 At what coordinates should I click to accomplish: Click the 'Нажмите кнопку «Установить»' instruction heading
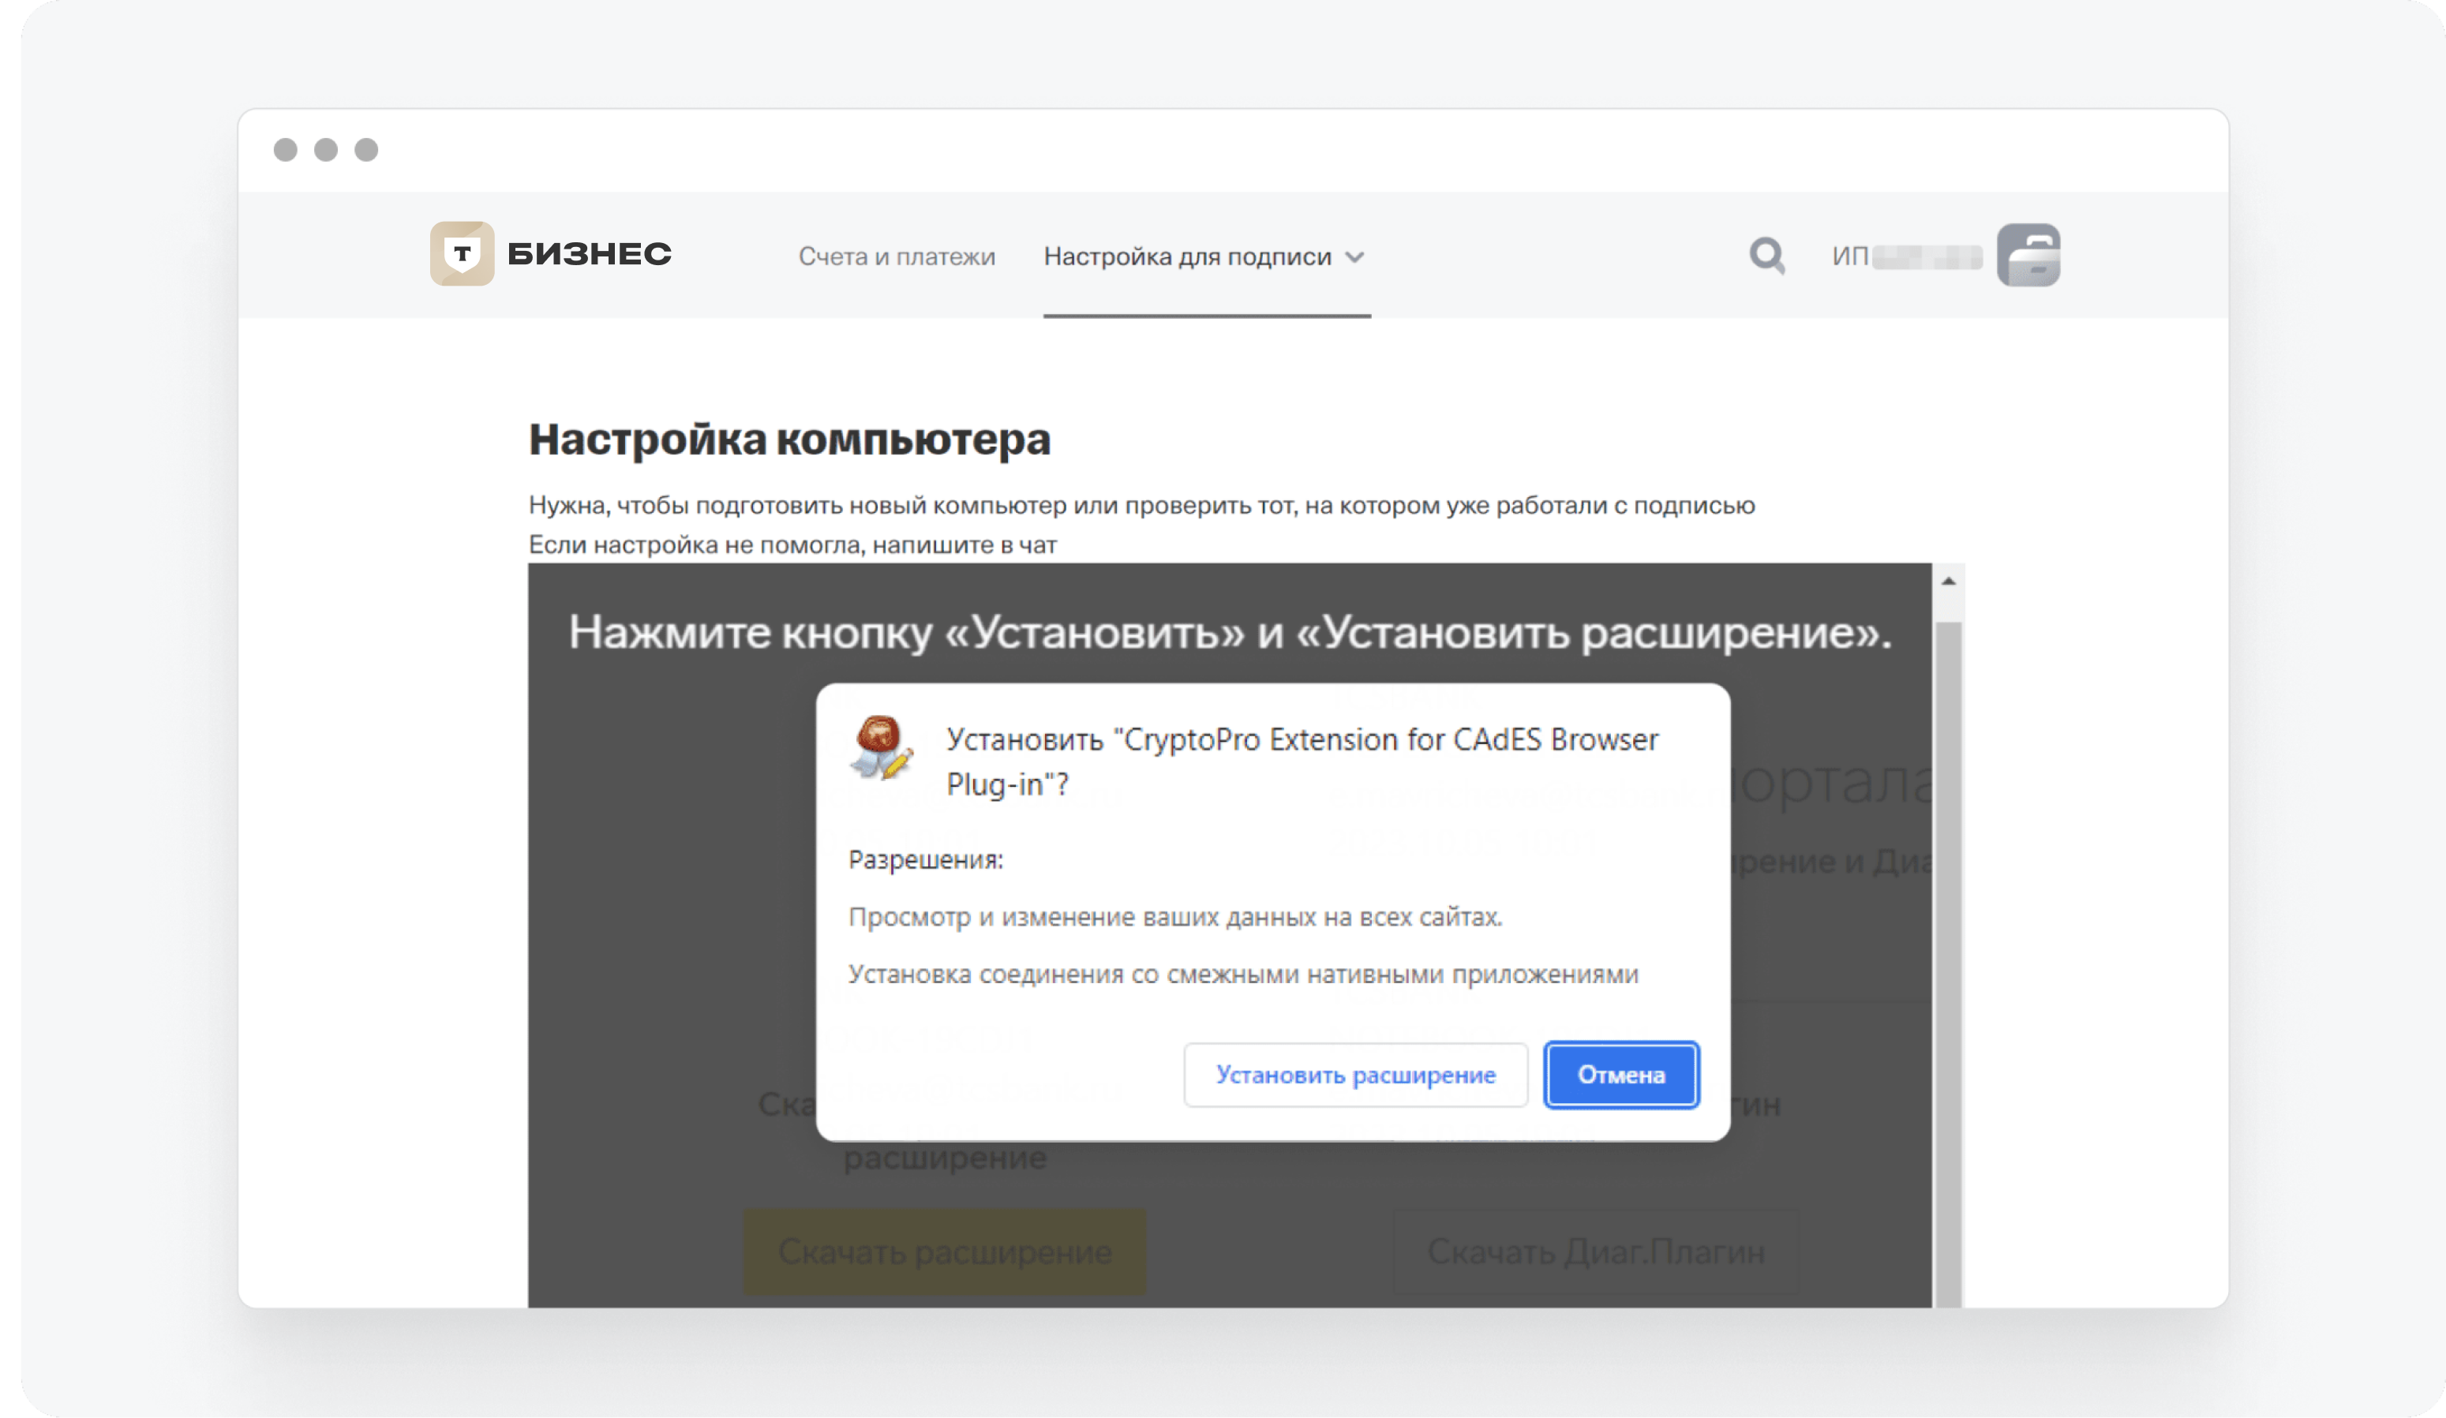[x=1230, y=633]
